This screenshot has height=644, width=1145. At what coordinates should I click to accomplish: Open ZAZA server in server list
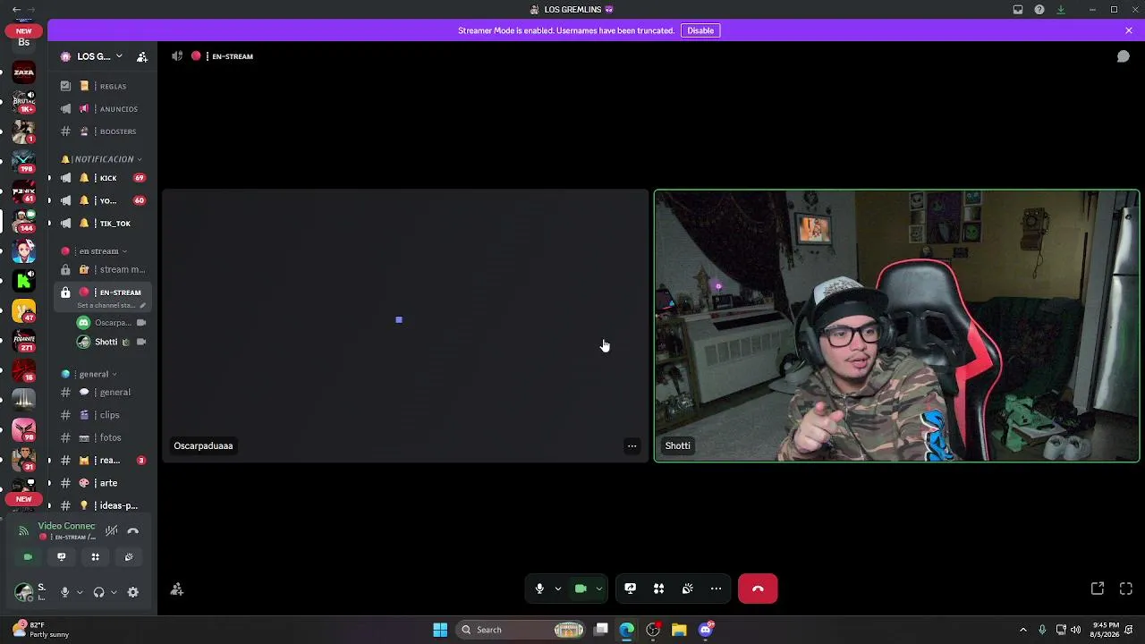[24, 72]
